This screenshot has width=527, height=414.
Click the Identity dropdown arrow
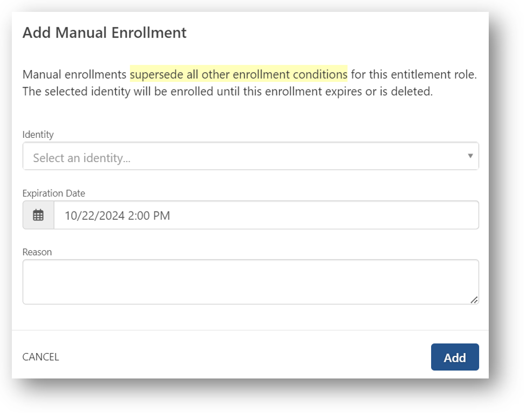coord(470,156)
